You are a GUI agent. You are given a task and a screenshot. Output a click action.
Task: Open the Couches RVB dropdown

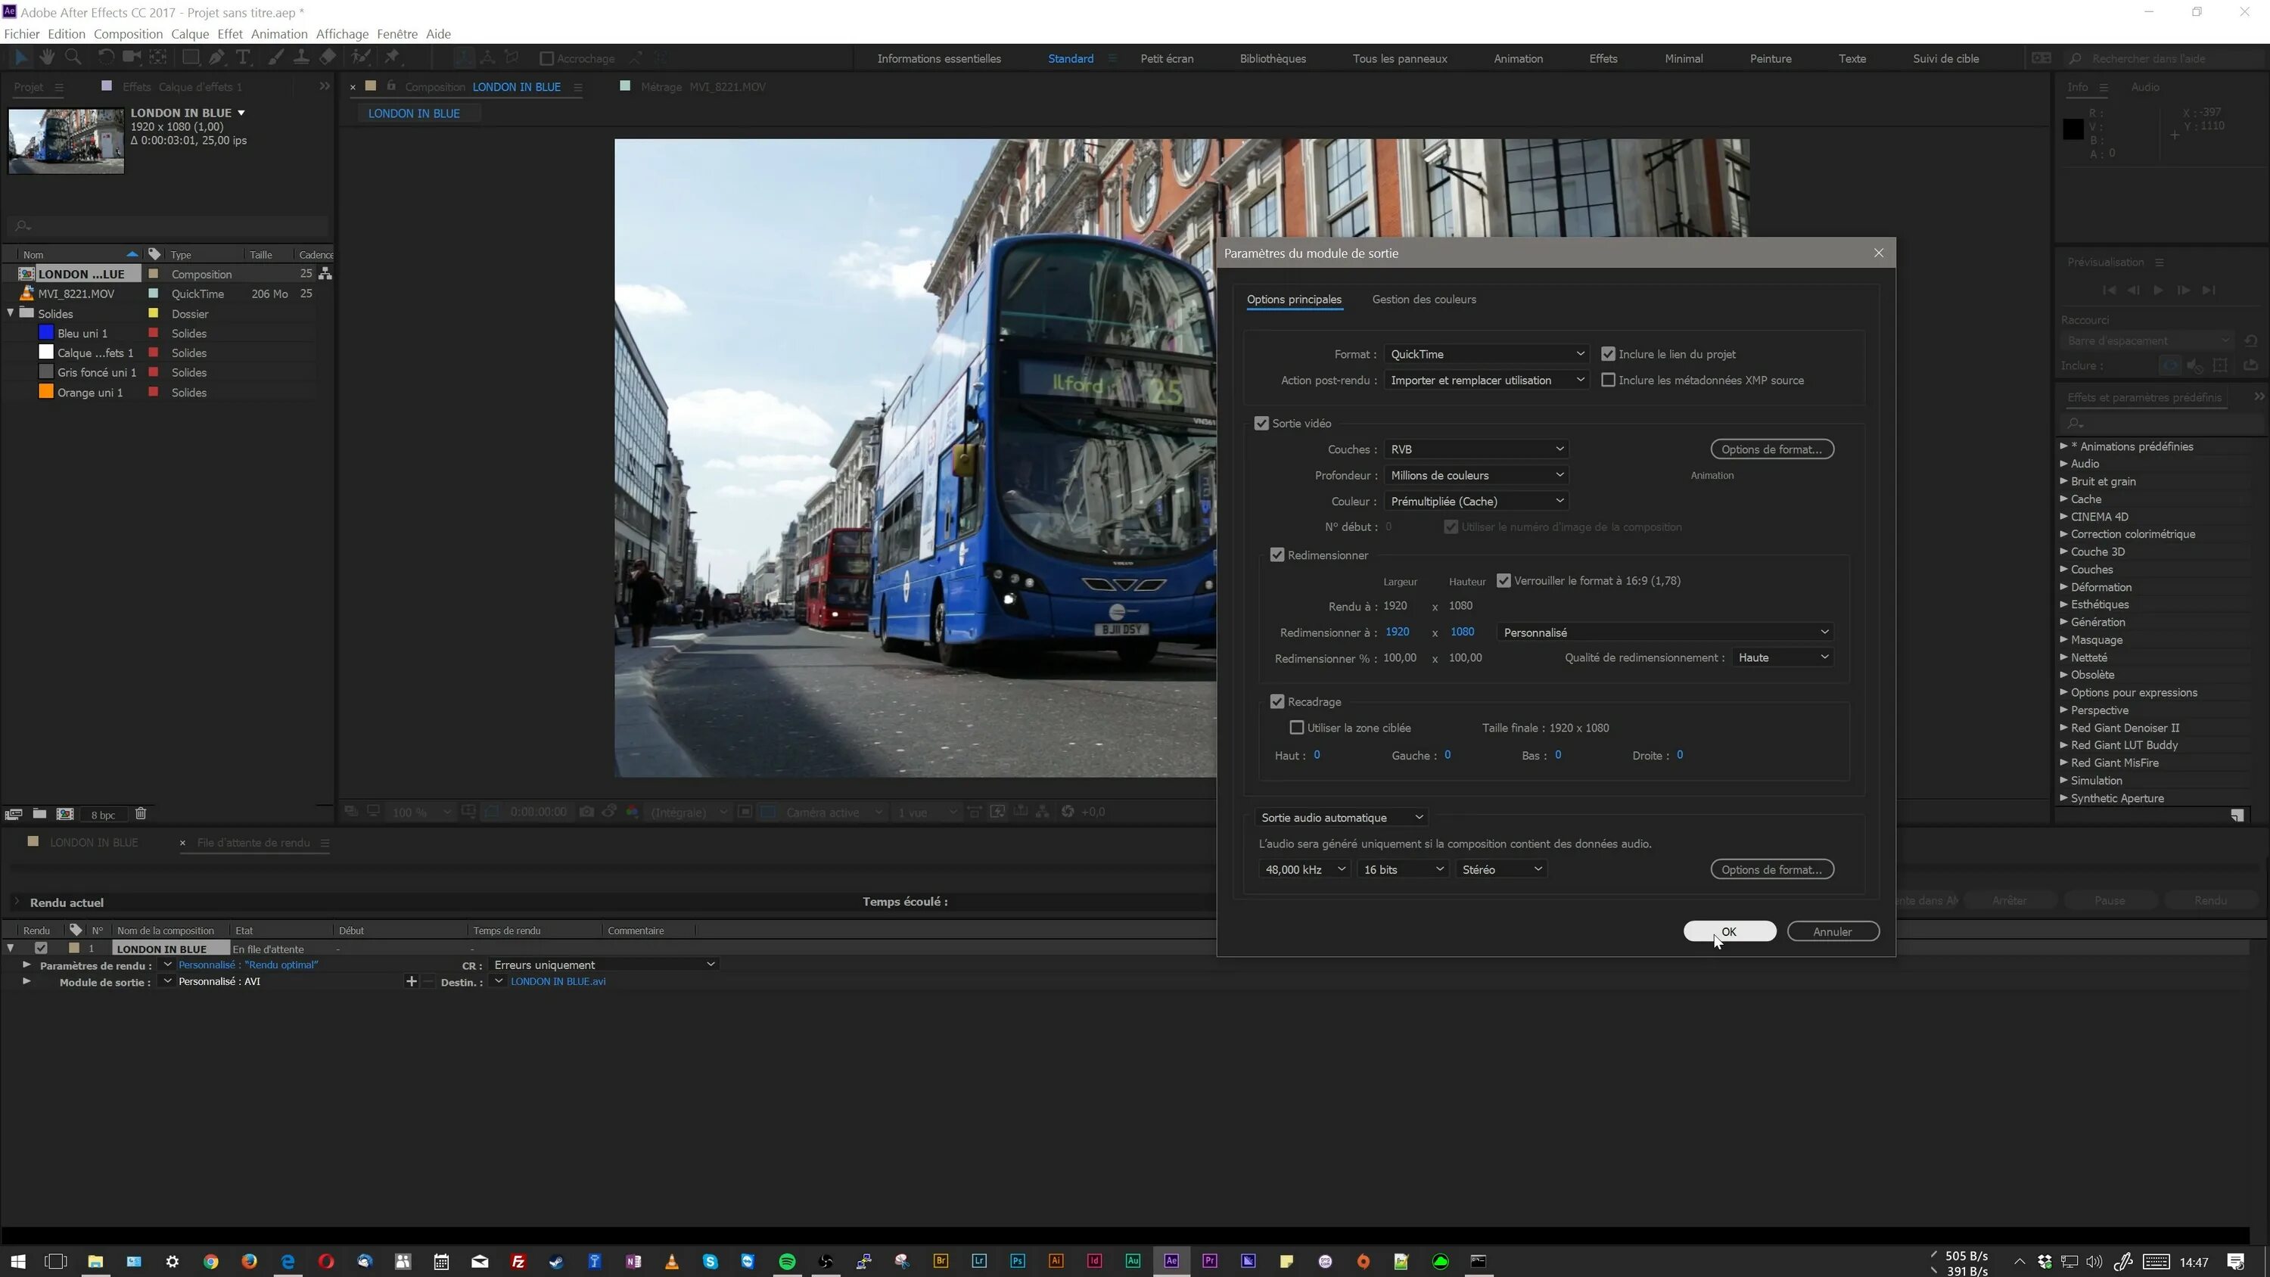coord(1476,449)
